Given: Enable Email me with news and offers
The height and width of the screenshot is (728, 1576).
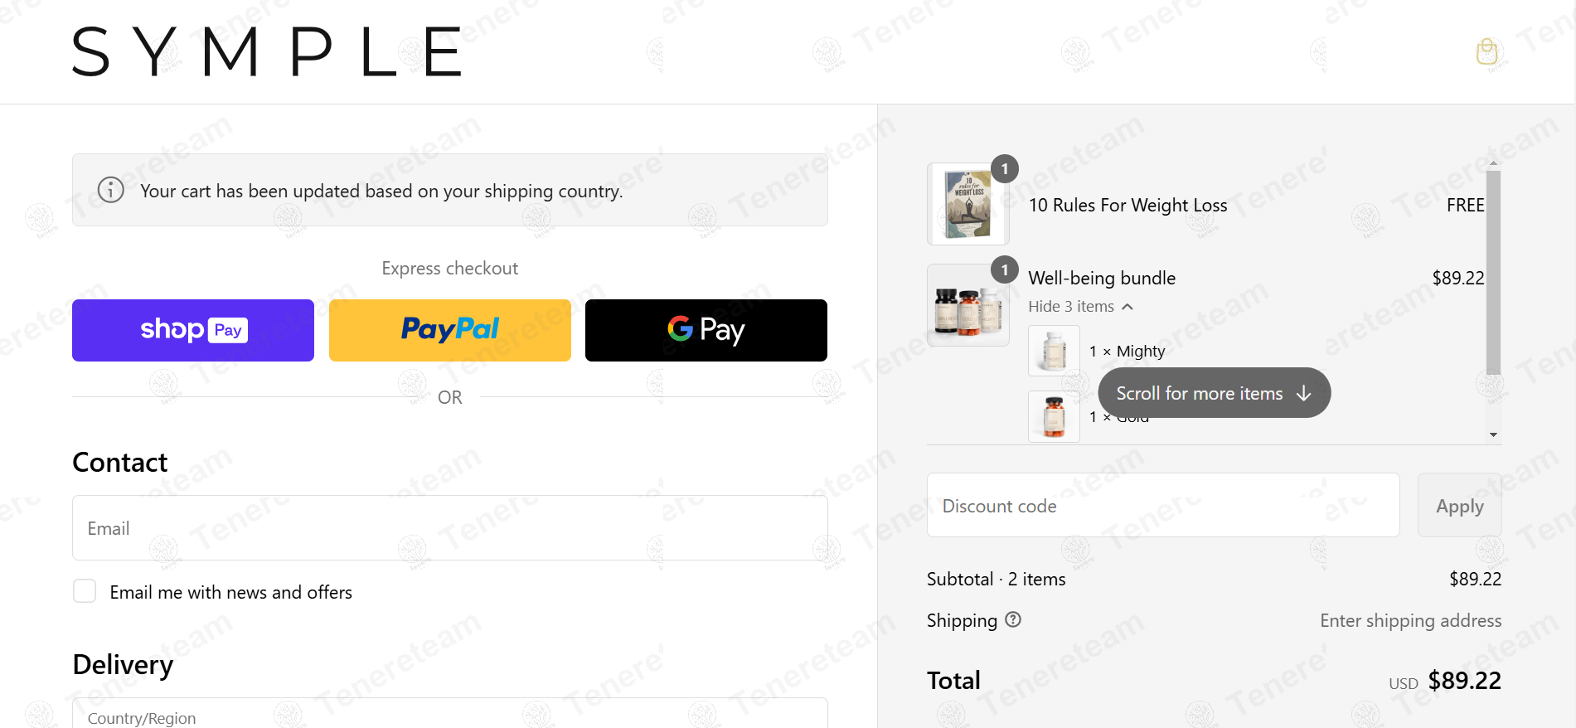Looking at the screenshot, I should point(85,591).
